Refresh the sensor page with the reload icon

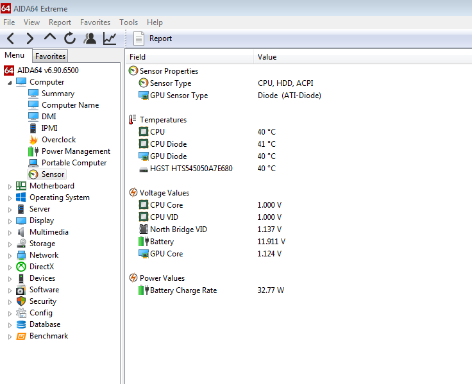[70, 38]
